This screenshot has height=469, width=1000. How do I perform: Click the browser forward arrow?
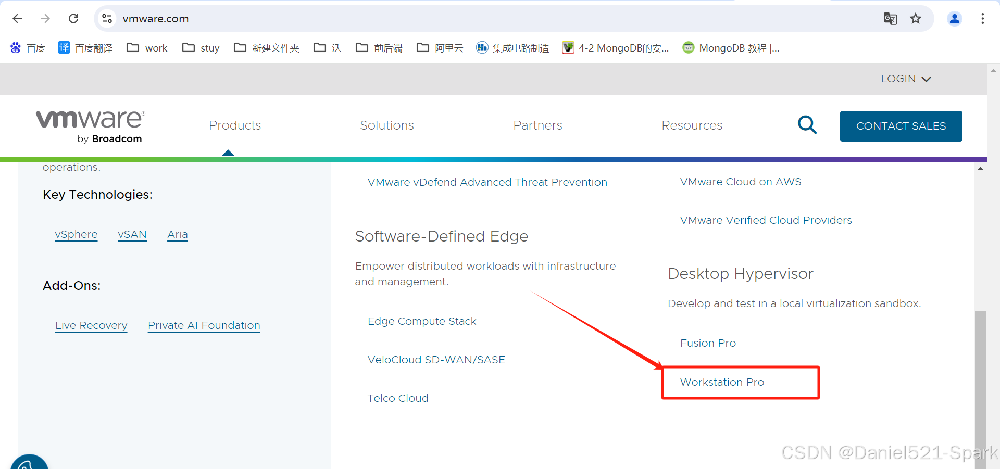click(45, 19)
